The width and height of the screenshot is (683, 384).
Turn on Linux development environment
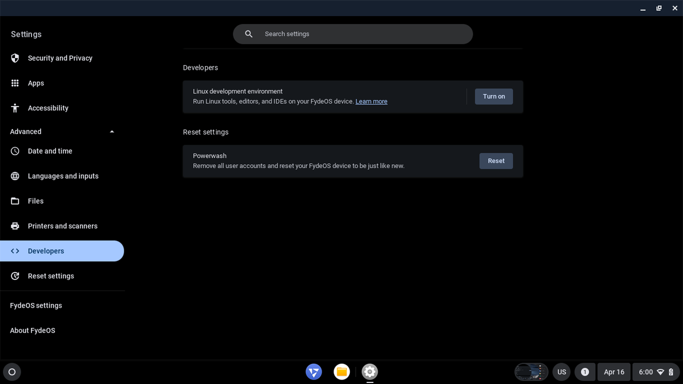click(x=494, y=97)
